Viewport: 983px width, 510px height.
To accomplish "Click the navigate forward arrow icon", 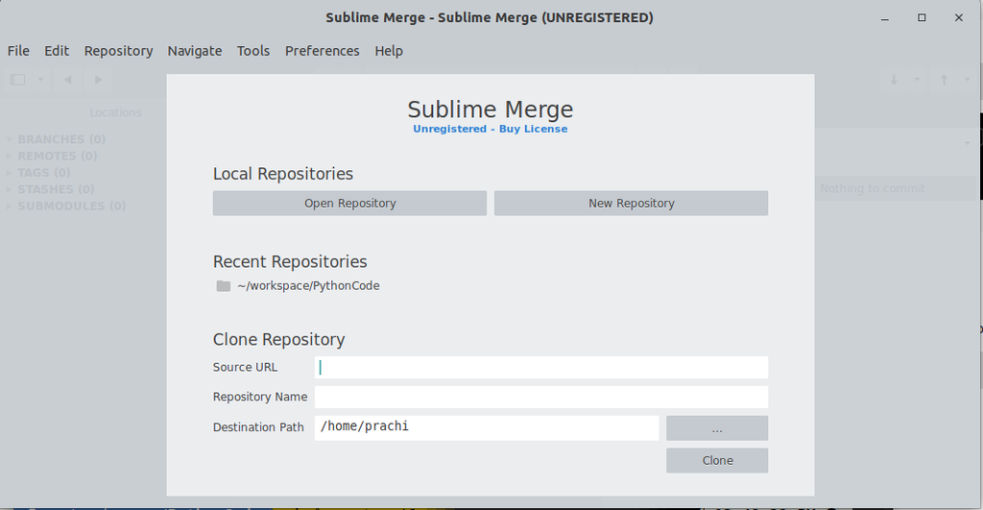I will click(95, 80).
